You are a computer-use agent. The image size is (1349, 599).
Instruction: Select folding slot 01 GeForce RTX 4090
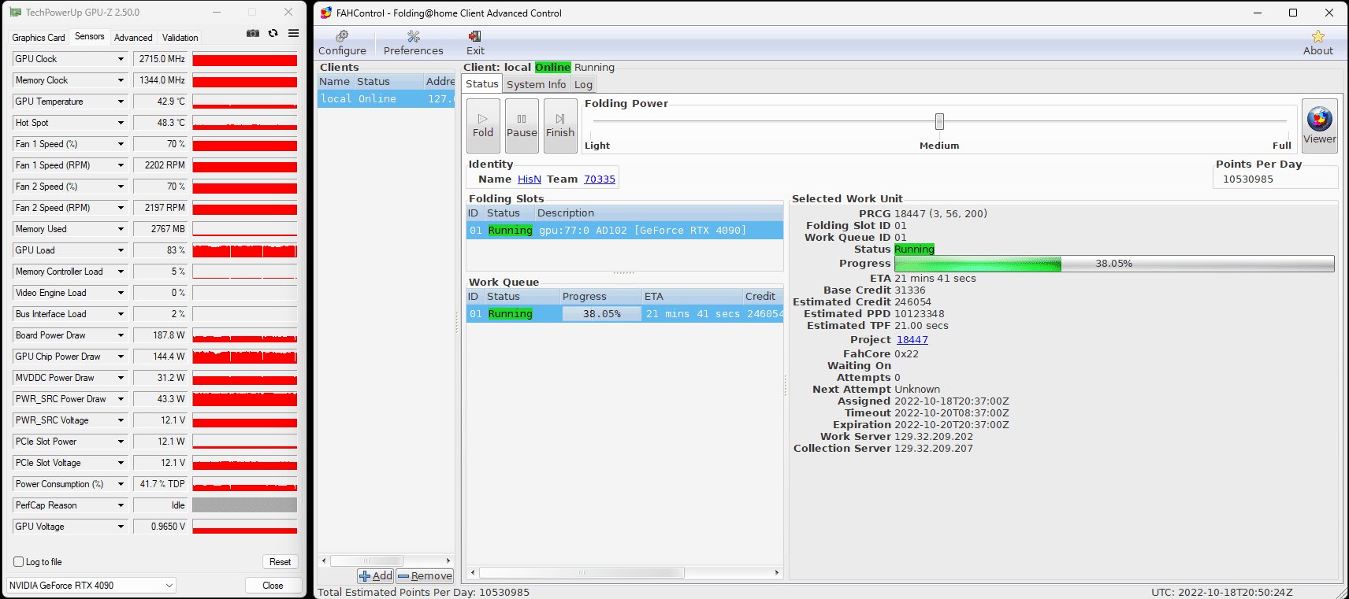click(x=625, y=231)
